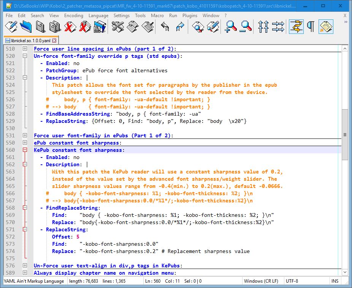Image resolution: width=352 pixels, height=288 pixels.
Task: Toggle Show all characters pilcrow button
Action: [311, 27]
